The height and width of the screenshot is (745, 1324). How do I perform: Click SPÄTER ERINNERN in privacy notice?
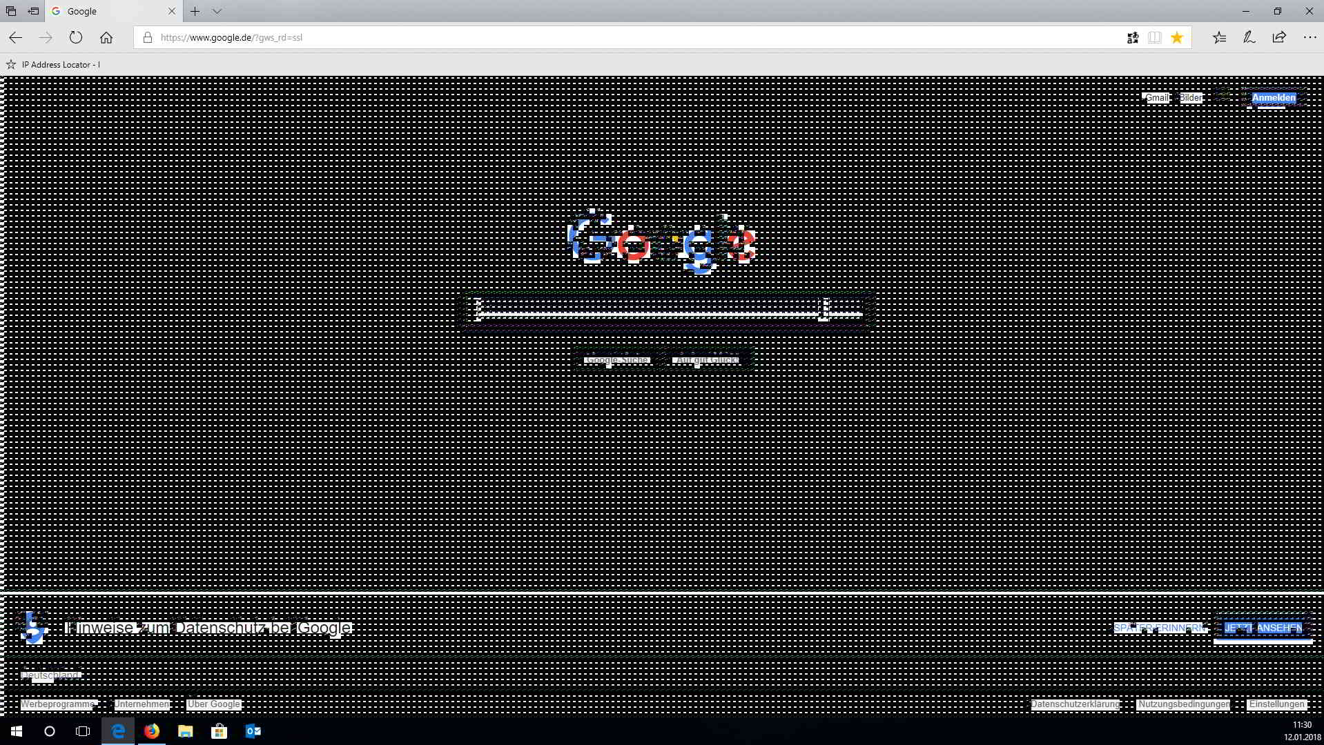pyautogui.click(x=1159, y=628)
